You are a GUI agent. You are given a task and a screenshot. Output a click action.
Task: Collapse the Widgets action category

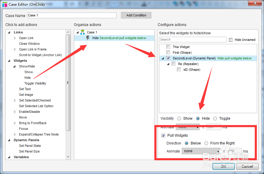click(x=9, y=61)
